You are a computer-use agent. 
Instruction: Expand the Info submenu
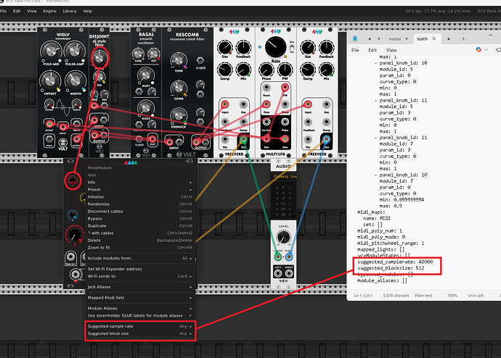point(140,183)
